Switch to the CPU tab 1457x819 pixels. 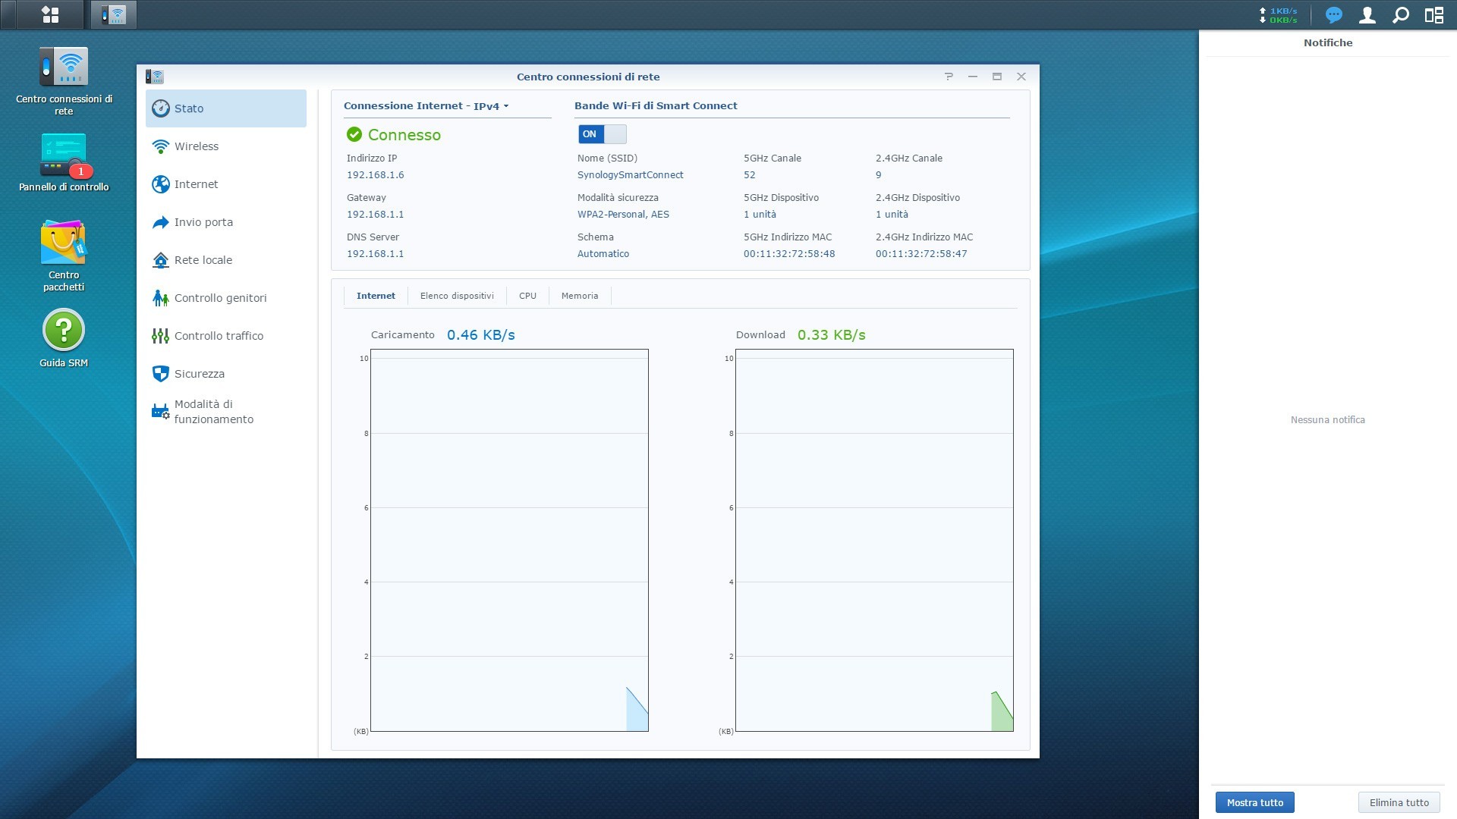click(527, 296)
